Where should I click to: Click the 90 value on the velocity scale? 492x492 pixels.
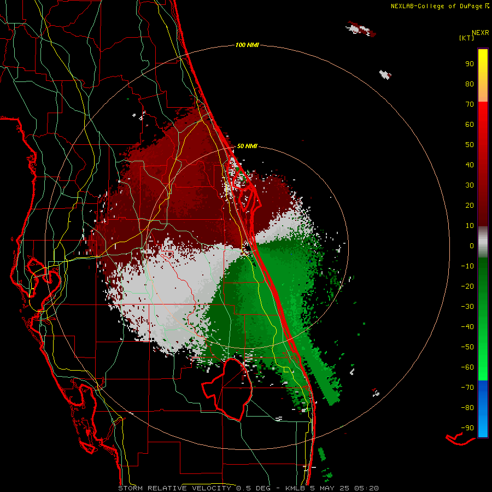point(470,63)
